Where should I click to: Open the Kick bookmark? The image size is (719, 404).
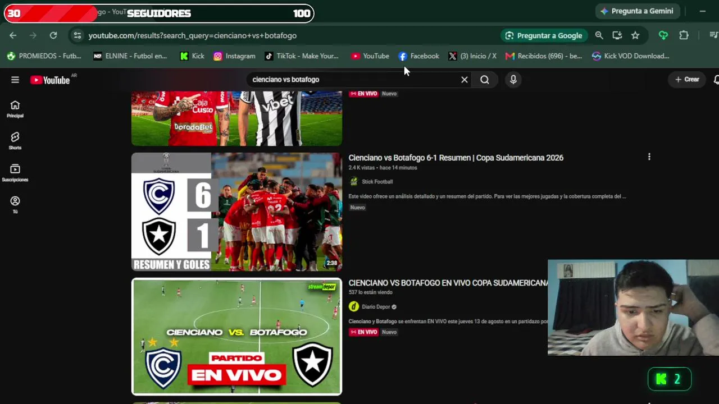(192, 56)
